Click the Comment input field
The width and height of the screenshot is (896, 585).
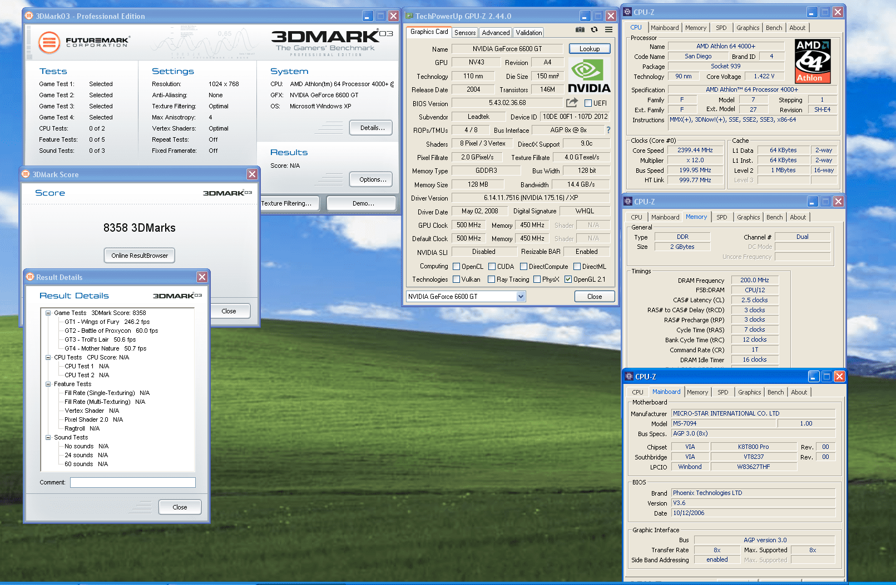[x=132, y=482]
